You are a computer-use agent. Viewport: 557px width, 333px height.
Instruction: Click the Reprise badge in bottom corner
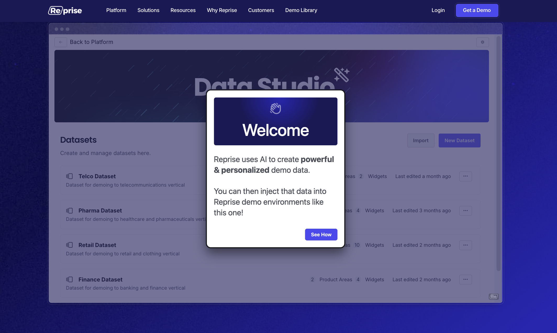tap(494, 296)
